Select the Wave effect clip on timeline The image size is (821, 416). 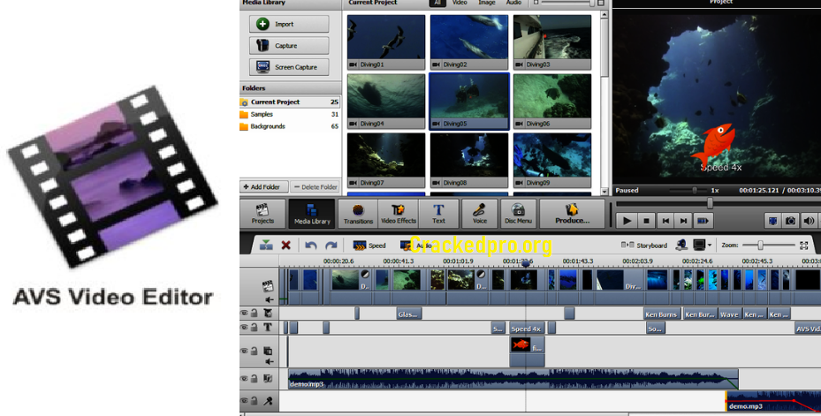[x=728, y=314]
